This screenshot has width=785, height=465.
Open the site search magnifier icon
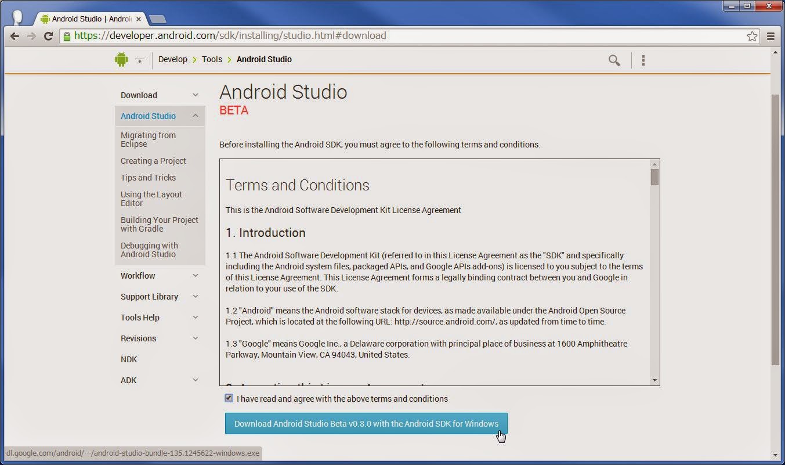614,60
